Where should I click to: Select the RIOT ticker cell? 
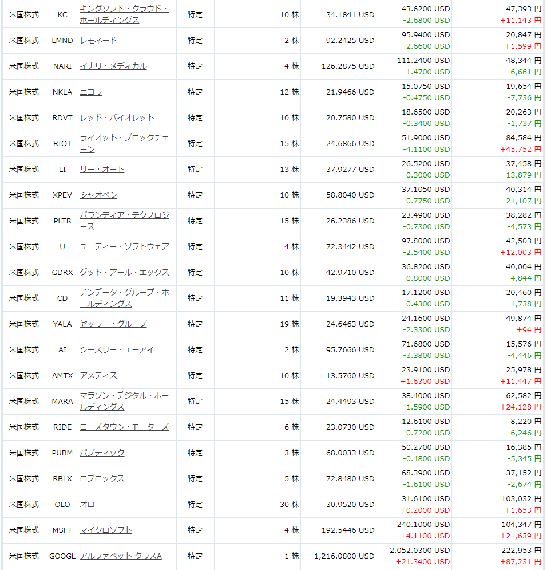(x=62, y=144)
